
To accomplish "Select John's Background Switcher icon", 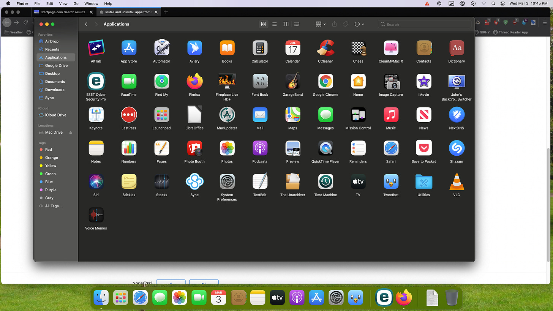I will 457,81.
